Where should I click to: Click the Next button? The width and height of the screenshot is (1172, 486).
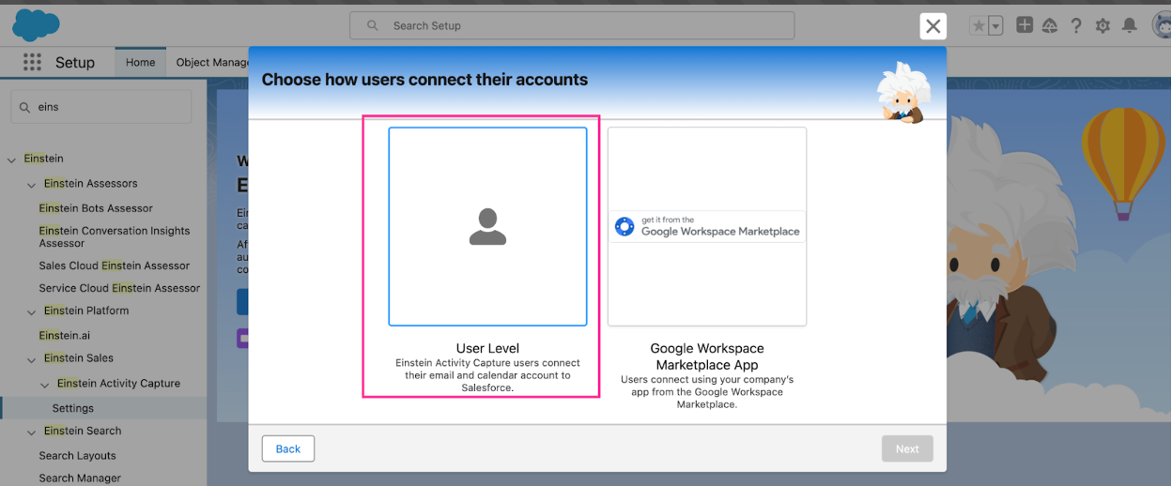tap(906, 448)
